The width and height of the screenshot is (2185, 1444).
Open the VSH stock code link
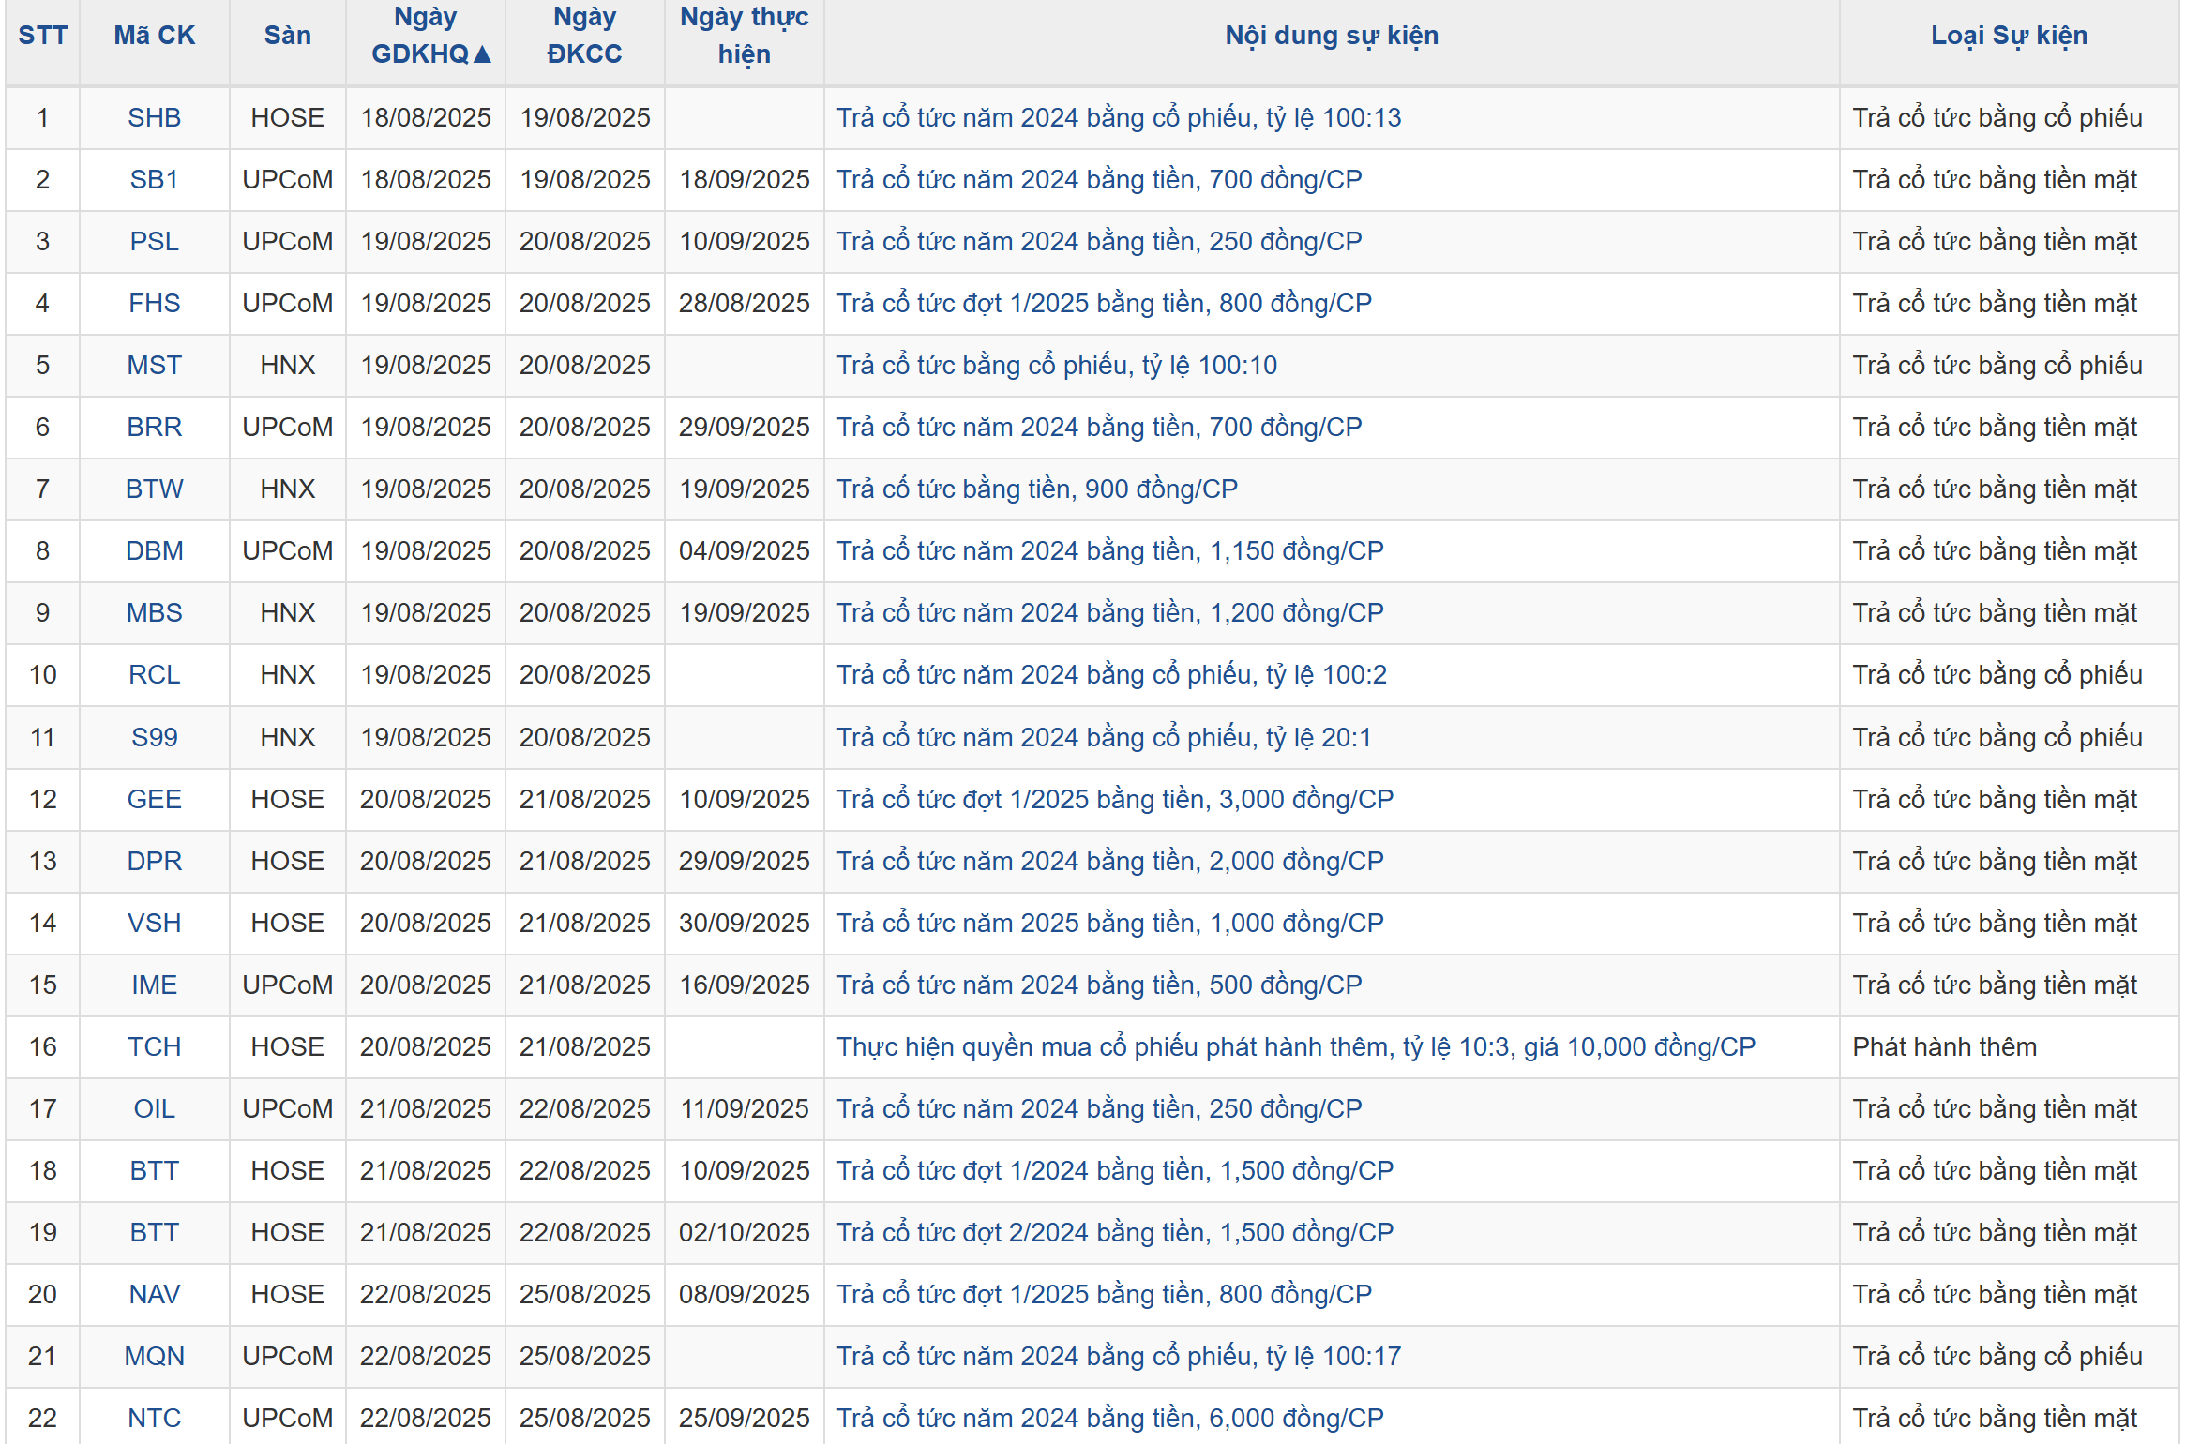tap(155, 924)
